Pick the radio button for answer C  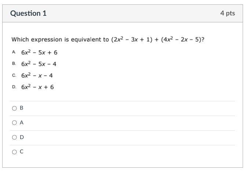(x=14, y=152)
